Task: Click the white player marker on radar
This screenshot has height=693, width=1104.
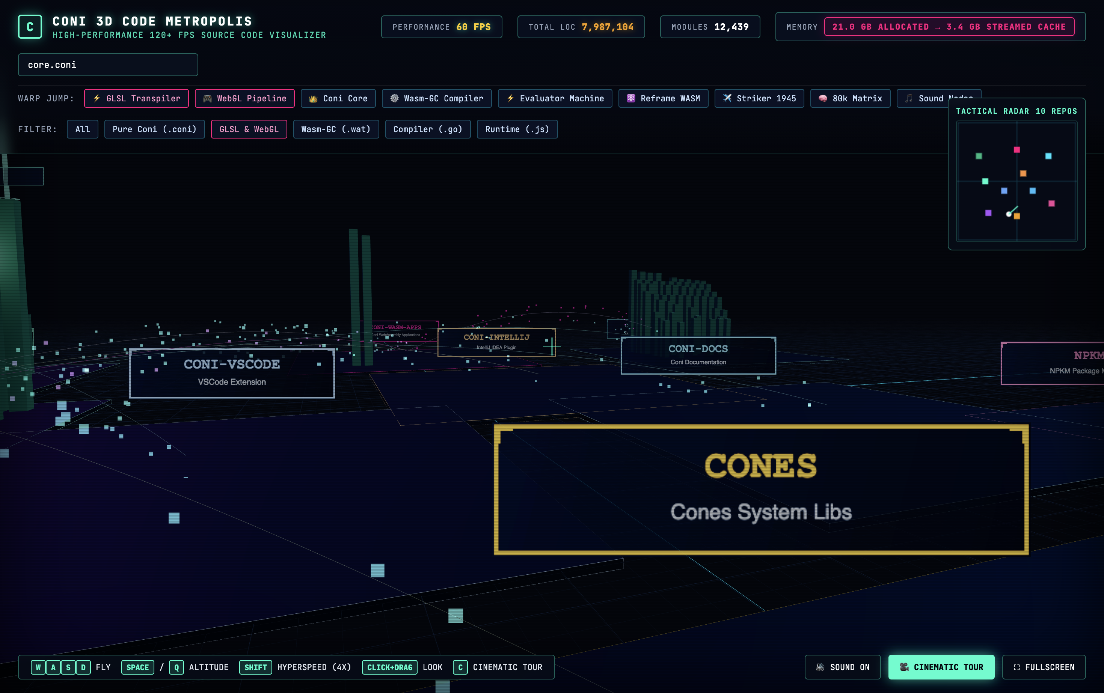Action: (x=1009, y=214)
